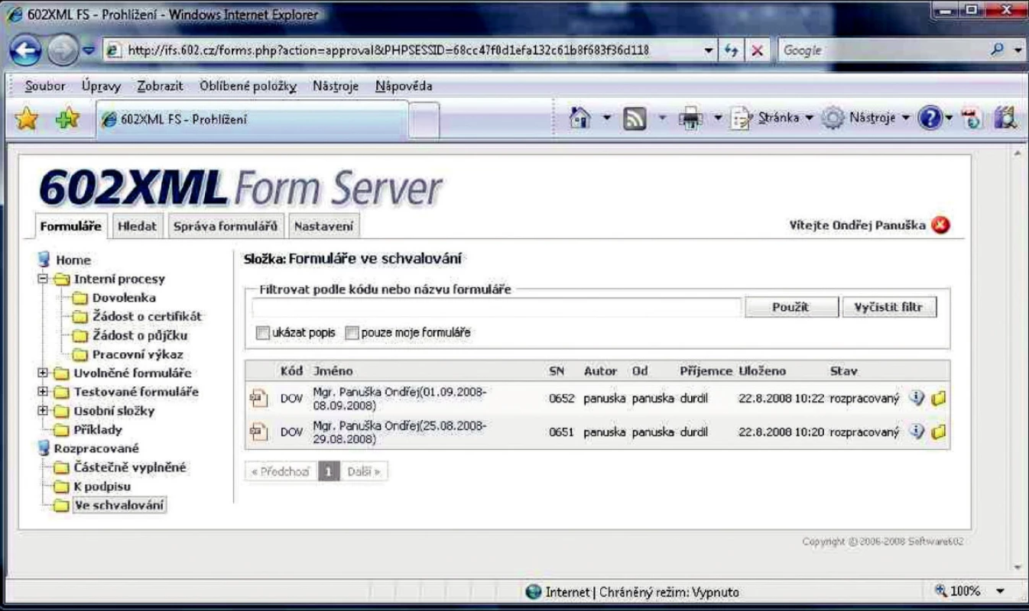Open the address bar history dropdown arrow
Viewport: 1029px width, 611px height.
tap(710, 50)
